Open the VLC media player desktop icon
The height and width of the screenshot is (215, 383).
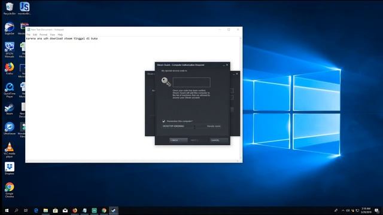[10, 150]
